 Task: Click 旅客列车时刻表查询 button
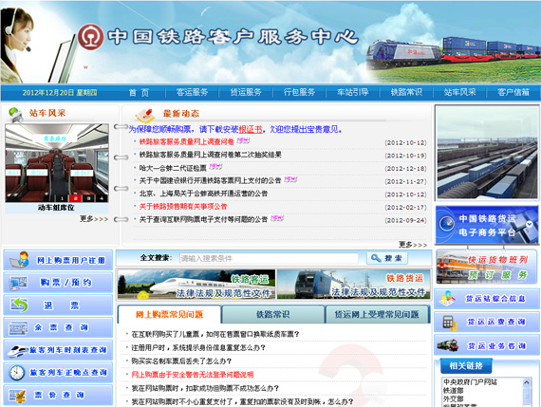click(x=58, y=350)
